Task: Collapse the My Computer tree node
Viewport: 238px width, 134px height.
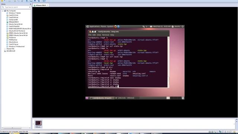Action: point(3,11)
